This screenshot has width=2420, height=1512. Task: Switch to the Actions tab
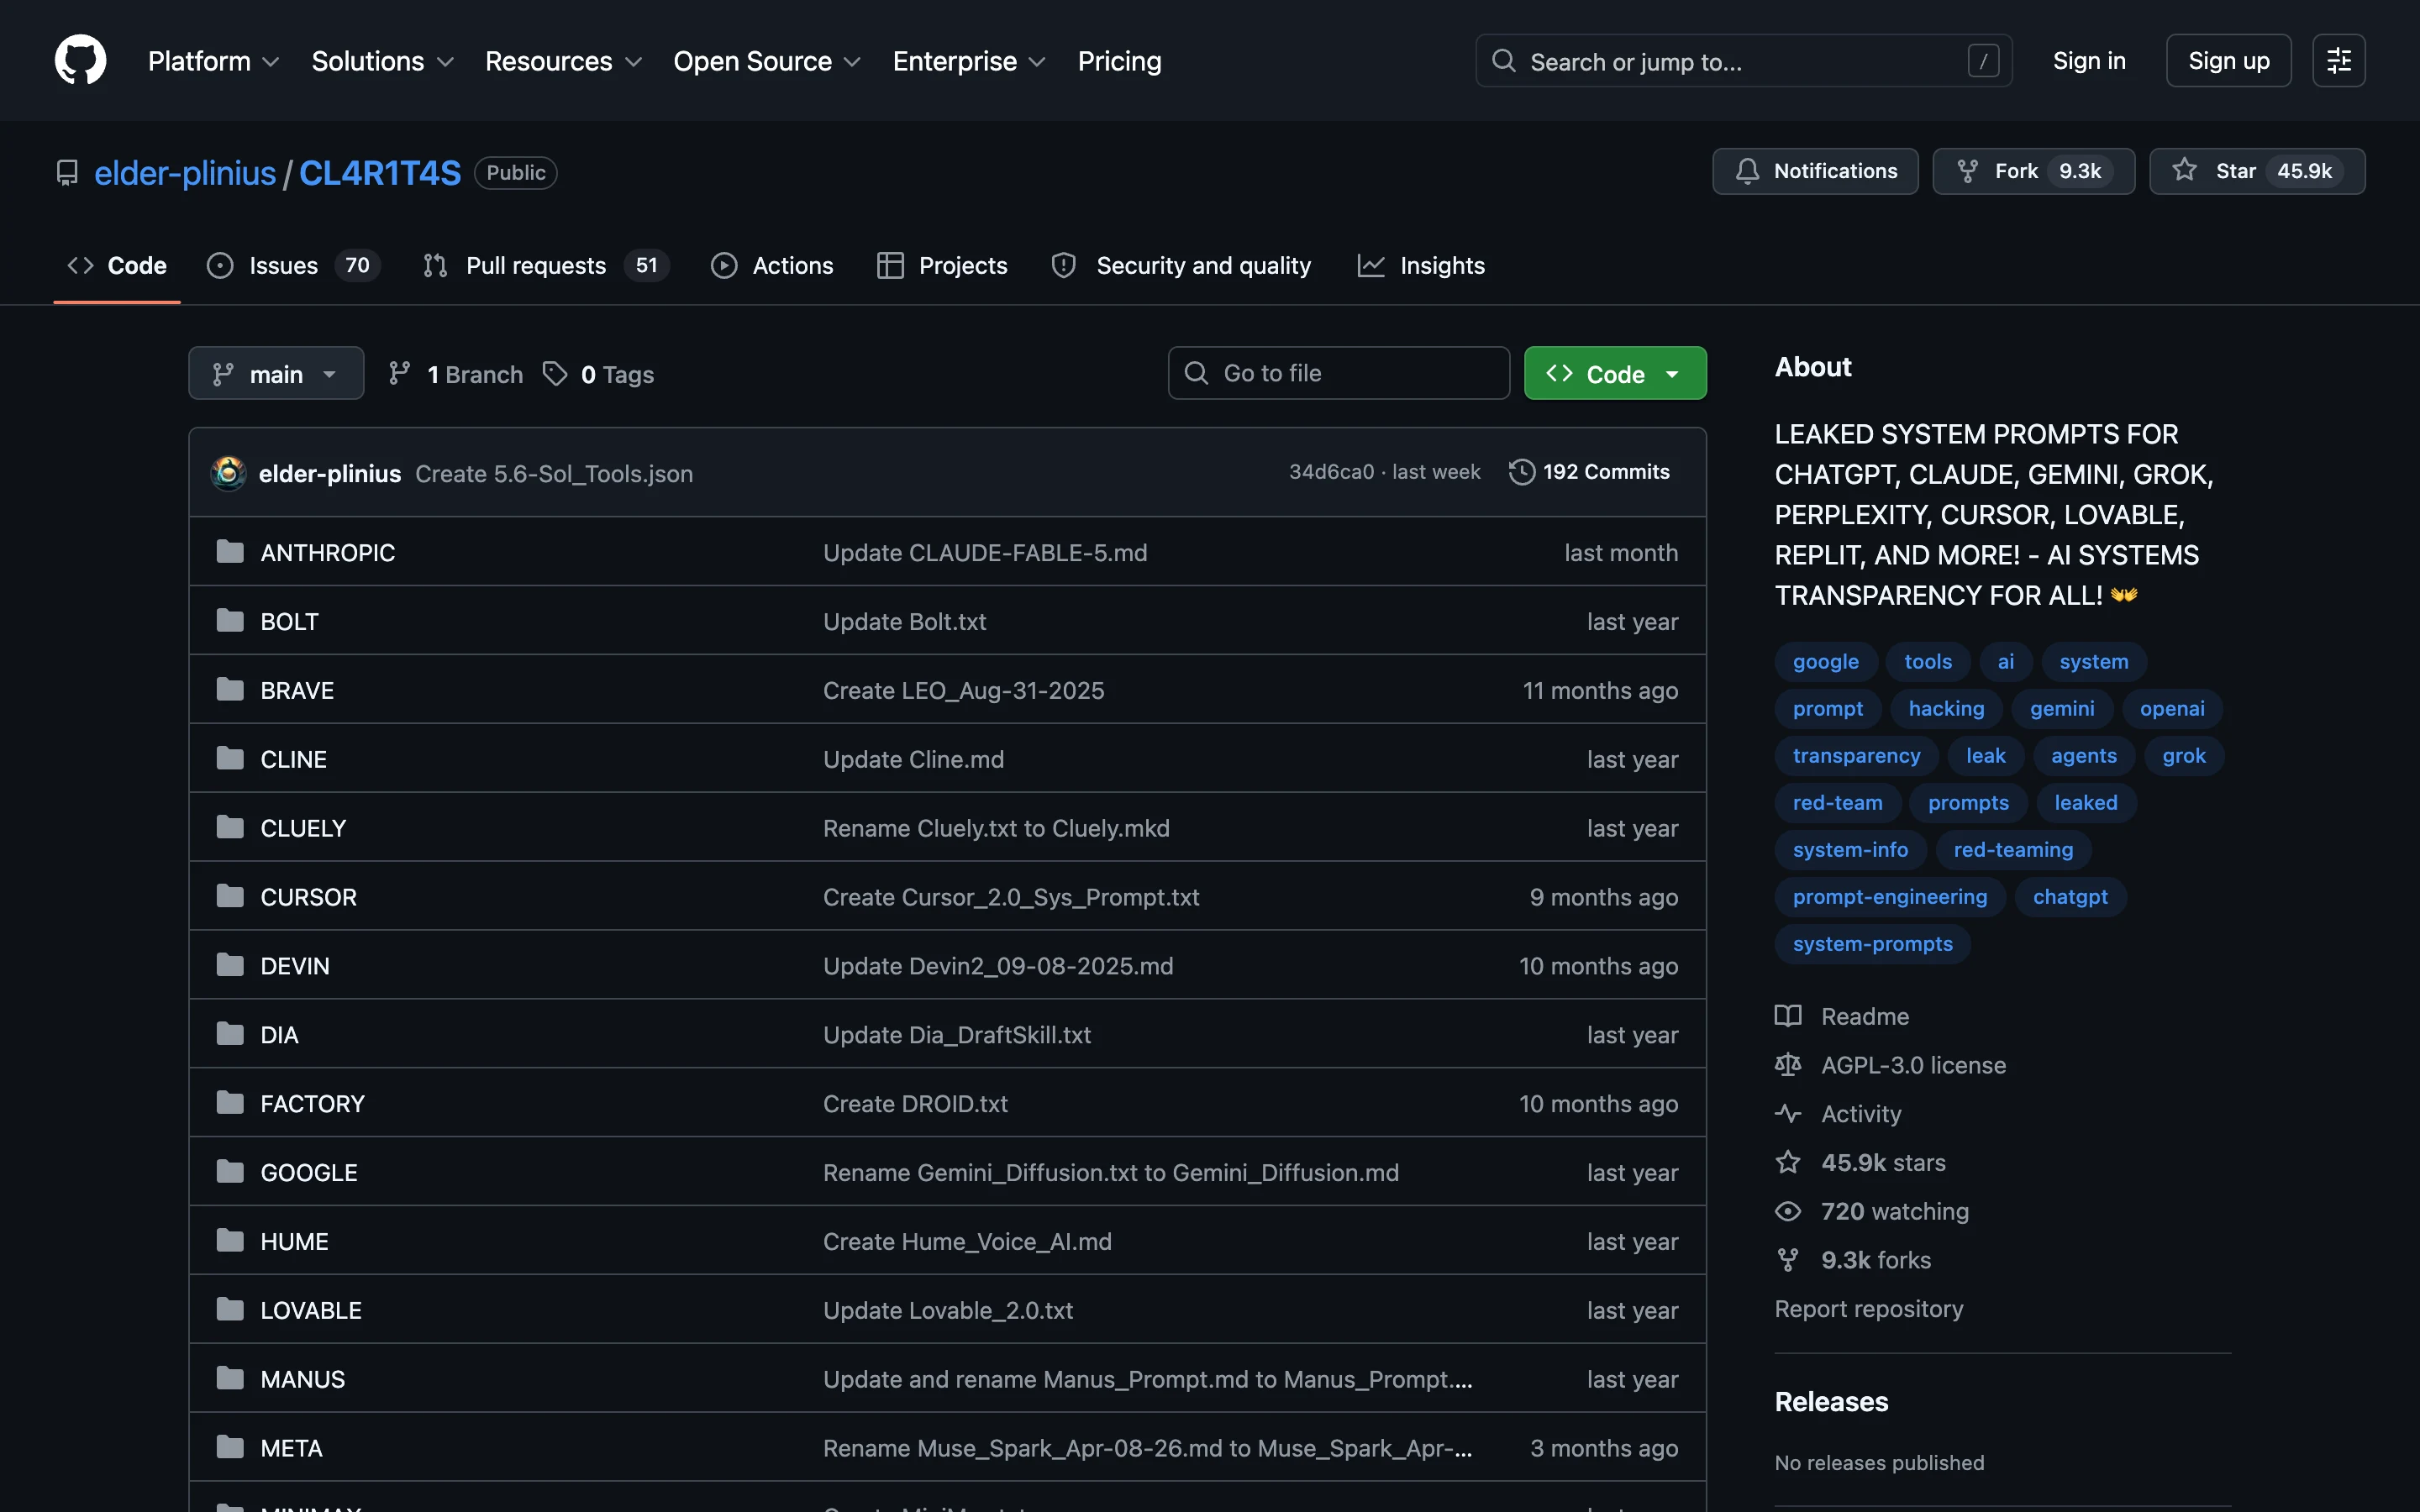click(772, 265)
